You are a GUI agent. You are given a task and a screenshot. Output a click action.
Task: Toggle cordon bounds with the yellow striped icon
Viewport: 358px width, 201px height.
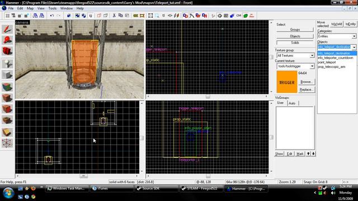coord(135,16)
